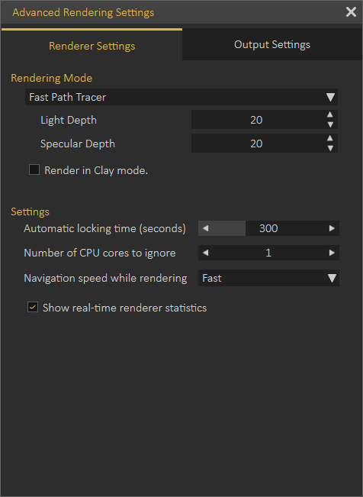Select the Renderer Settings tab
Screen dimensions: 363x497
92,45
